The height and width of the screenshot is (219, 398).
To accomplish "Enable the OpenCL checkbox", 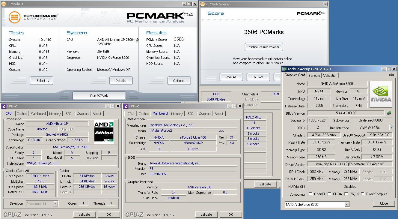I will coord(310,194).
